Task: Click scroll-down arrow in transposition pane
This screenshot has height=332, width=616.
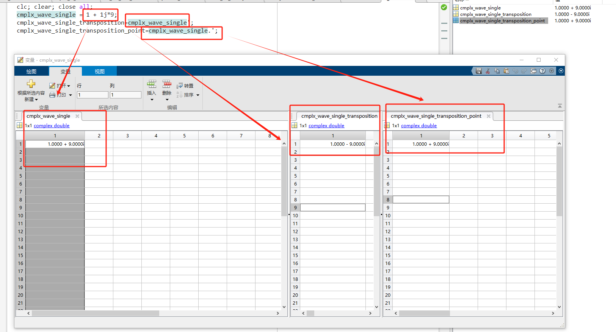Action: pos(376,307)
